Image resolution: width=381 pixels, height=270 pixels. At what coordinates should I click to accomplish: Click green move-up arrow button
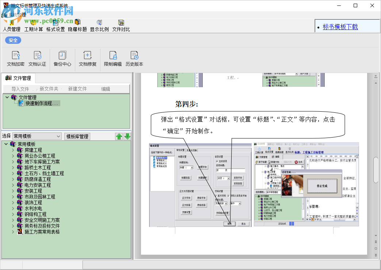(x=119, y=136)
